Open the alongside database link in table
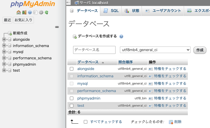210x128 pixels. [86, 69]
